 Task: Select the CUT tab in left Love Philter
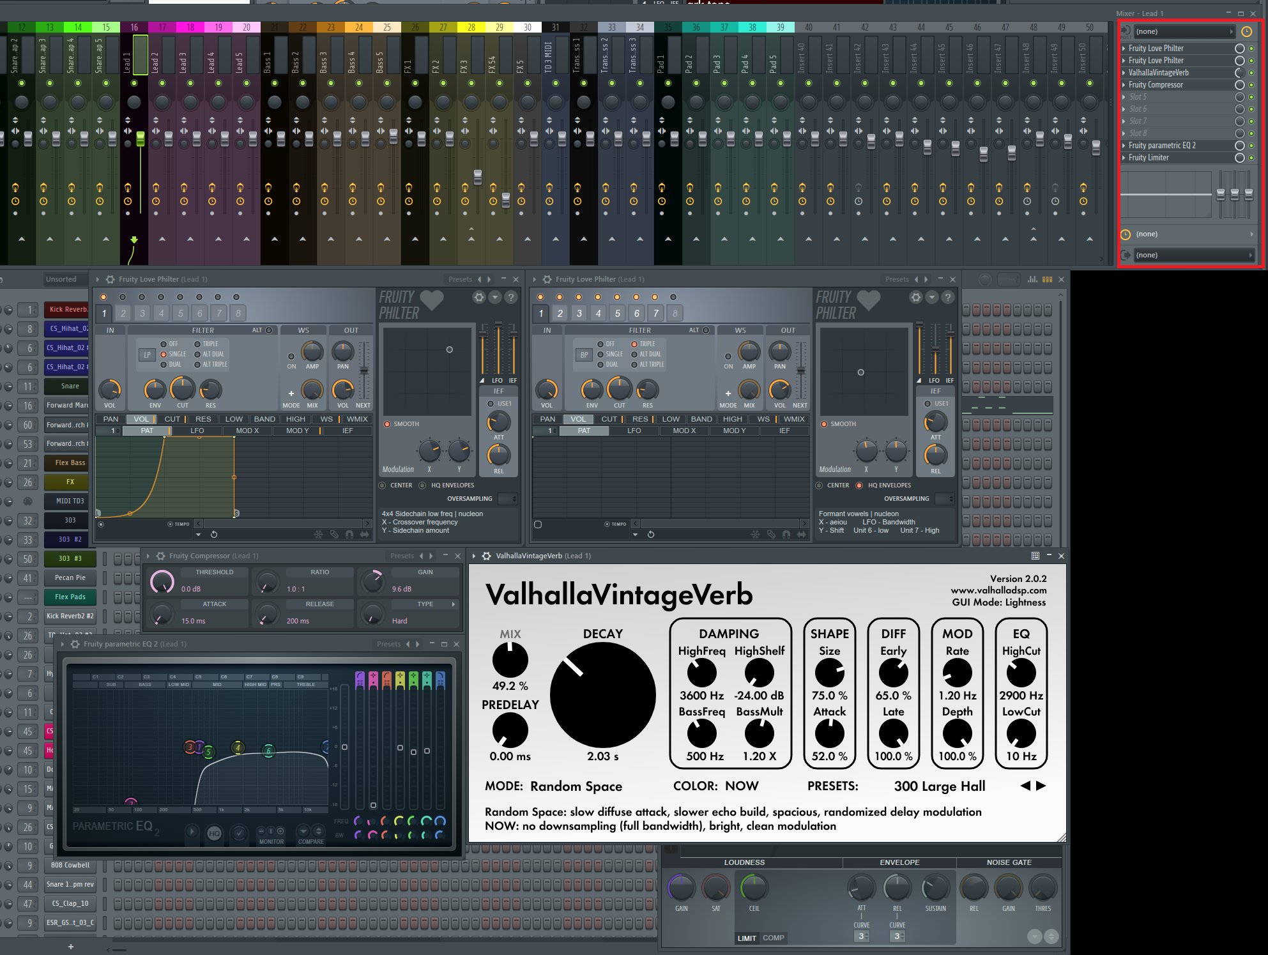[x=172, y=419]
